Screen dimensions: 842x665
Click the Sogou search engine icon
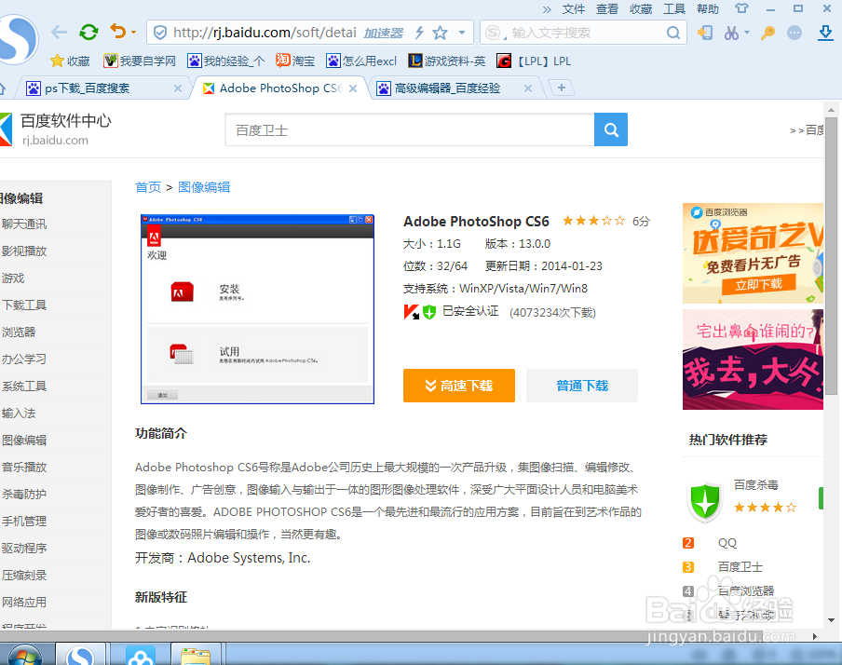(x=493, y=33)
